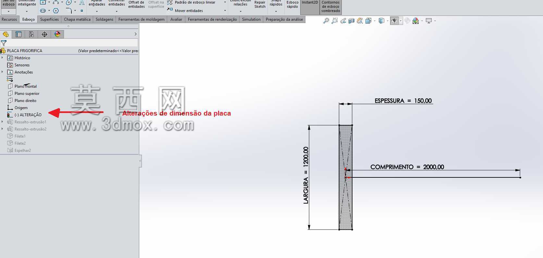The image size is (543, 258).
Task: Toggle Esboço rápido (Rapid Sketch)
Action: point(292,5)
